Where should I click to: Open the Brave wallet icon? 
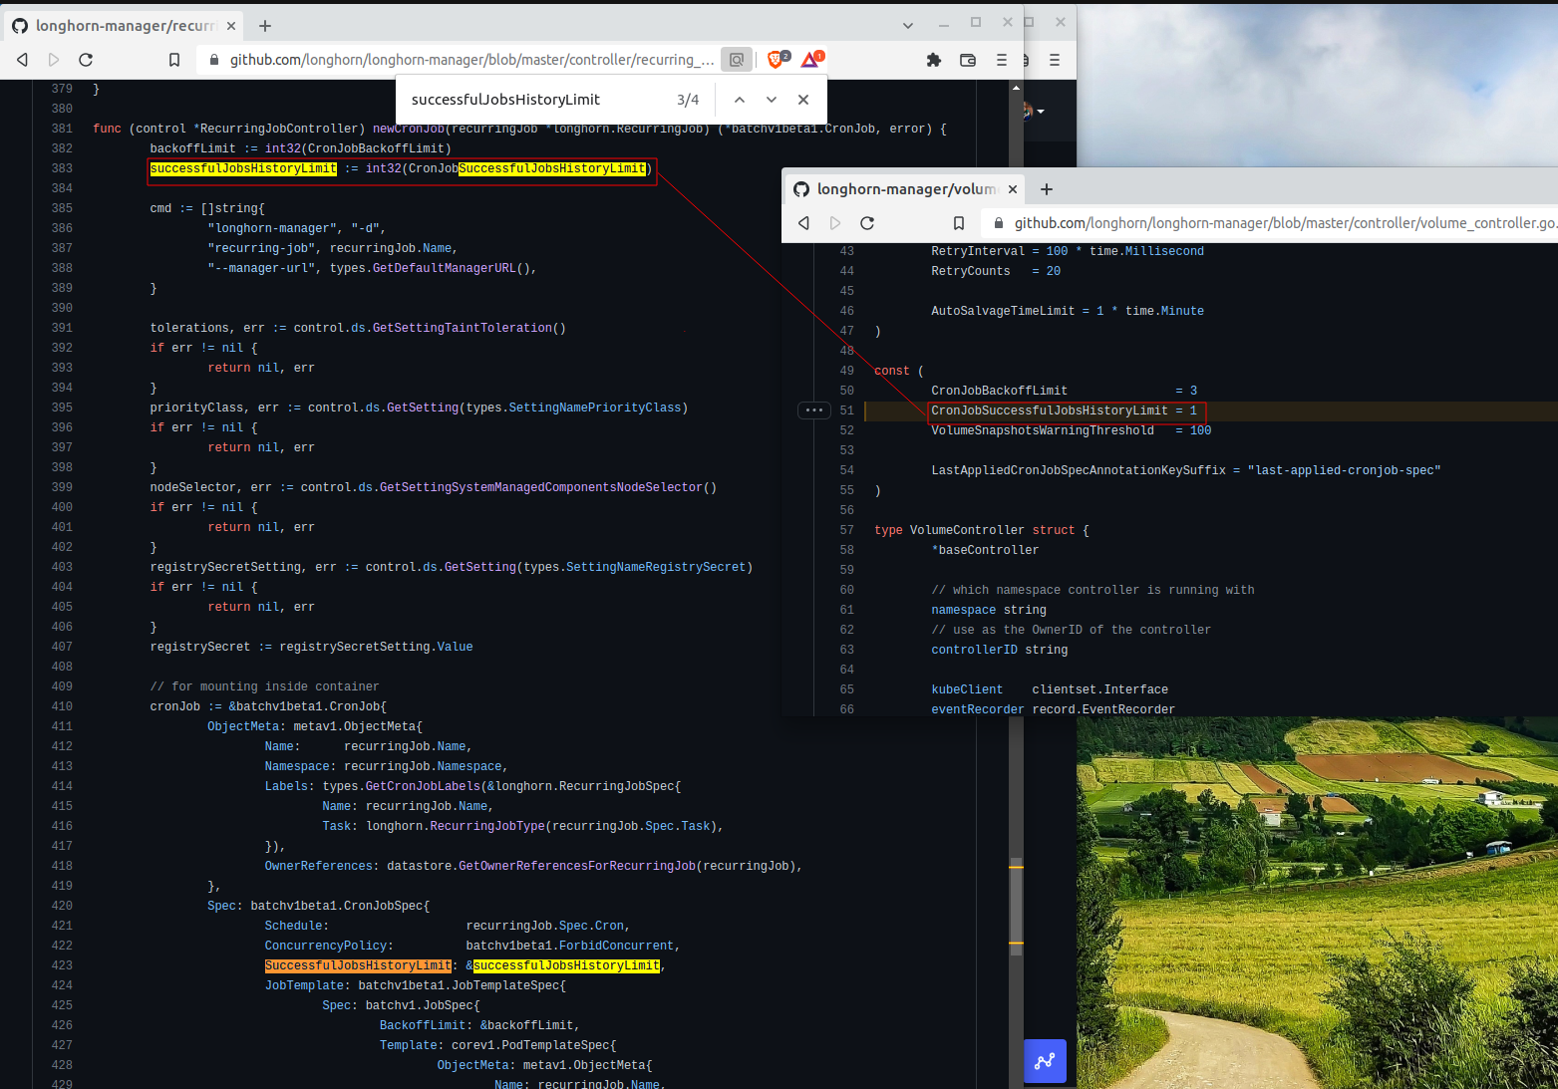coord(968,60)
